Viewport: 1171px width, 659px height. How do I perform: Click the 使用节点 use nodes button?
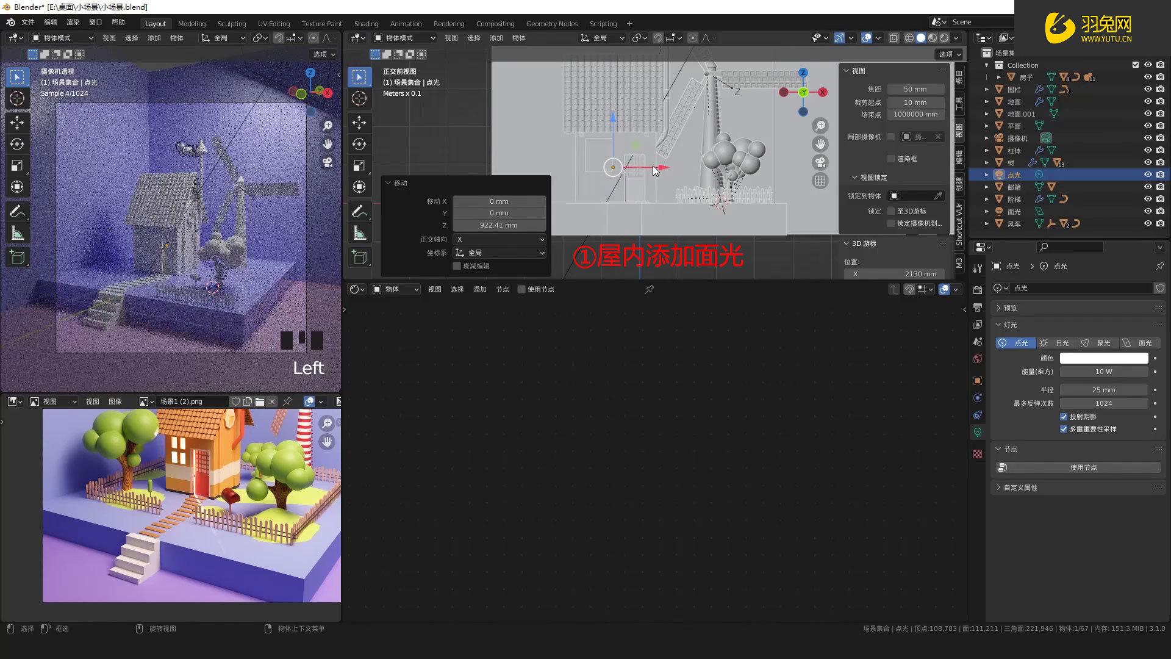pyautogui.click(x=1078, y=467)
